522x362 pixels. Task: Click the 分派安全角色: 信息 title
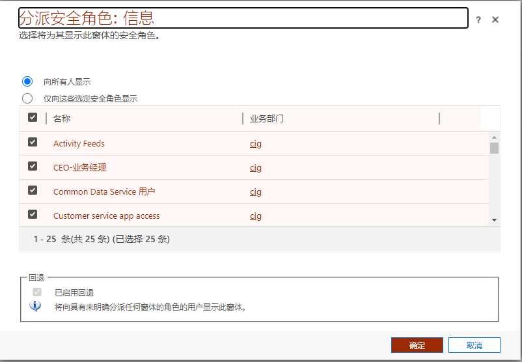click(87, 18)
